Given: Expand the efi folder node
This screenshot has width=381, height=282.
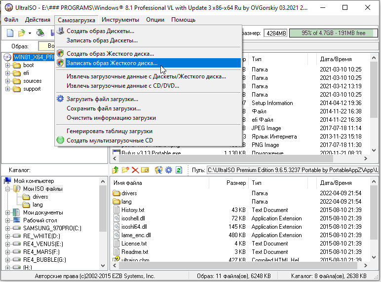Looking at the screenshot, I should 7,73.
